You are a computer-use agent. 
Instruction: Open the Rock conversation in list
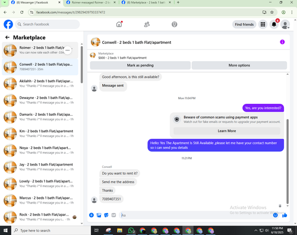click(40, 217)
